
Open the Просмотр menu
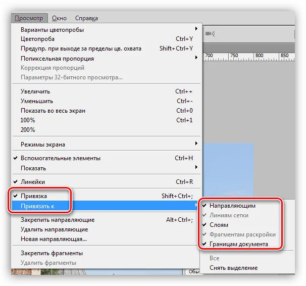[x=29, y=18]
